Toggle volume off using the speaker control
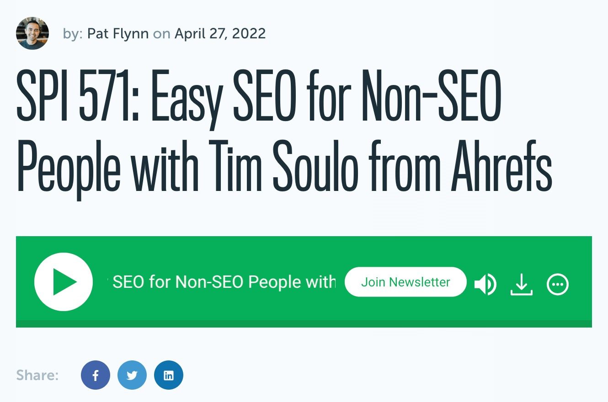Screen dimensions: 608x402 click(x=486, y=284)
